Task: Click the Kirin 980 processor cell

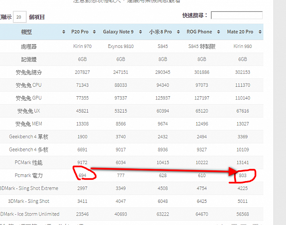Action: (x=243, y=46)
